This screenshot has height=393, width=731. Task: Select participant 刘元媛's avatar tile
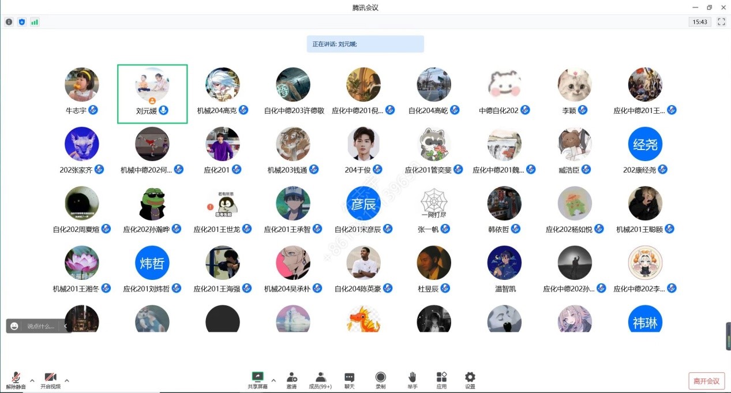click(152, 93)
